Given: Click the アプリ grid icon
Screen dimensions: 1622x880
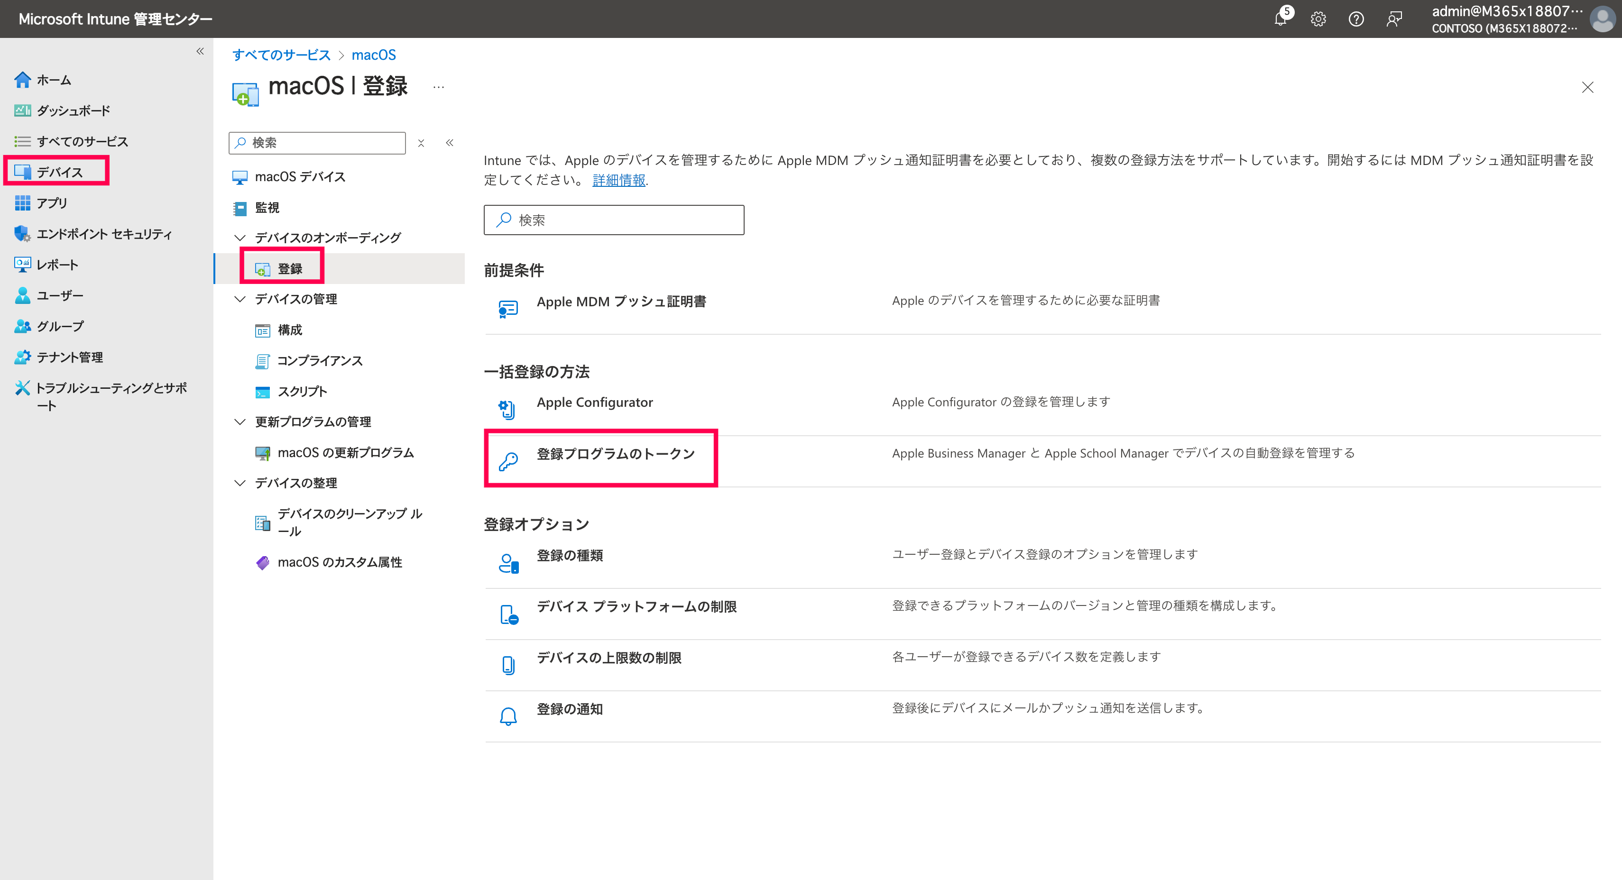Looking at the screenshot, I should (23, 202).
